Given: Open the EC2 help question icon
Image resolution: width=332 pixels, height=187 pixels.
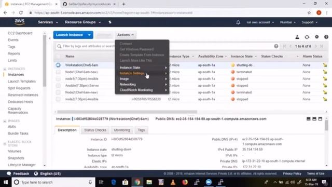Looking at the screenshot, I should (326, 37).
